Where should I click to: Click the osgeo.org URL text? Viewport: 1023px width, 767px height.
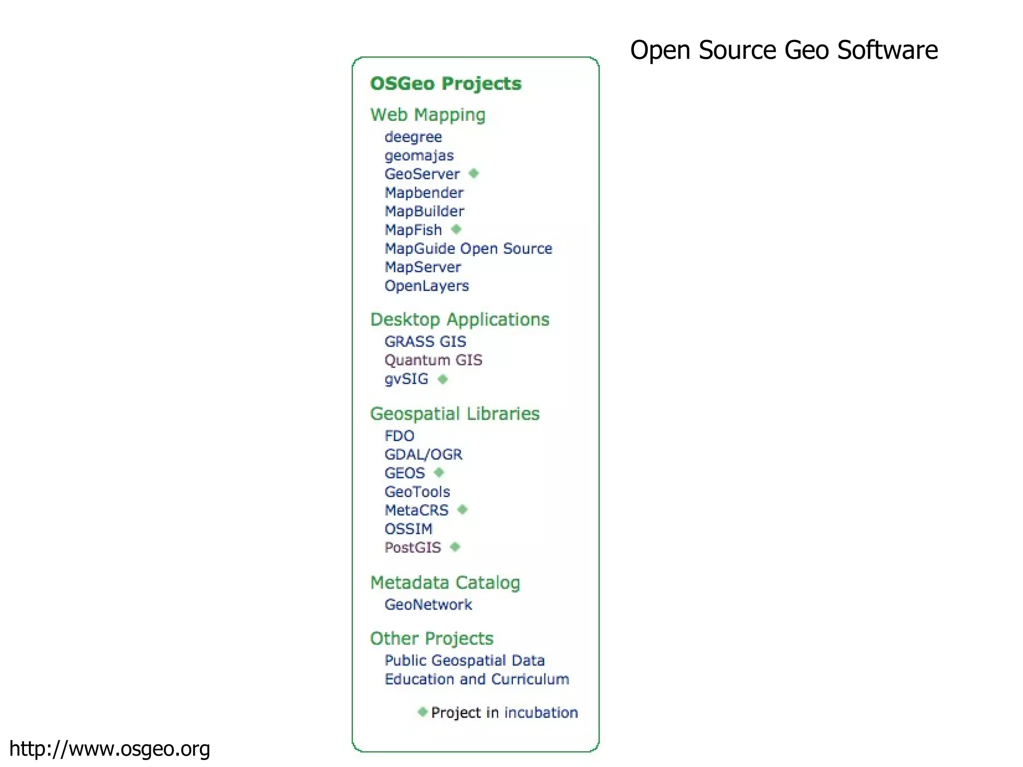click(x=110, y=749)
